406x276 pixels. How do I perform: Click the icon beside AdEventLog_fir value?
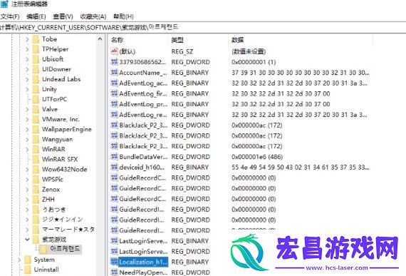point(114,93)
